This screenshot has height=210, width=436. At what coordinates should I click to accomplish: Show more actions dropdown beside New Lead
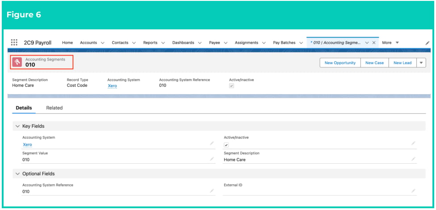(x=421, y=63)
